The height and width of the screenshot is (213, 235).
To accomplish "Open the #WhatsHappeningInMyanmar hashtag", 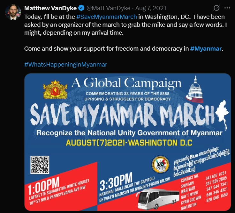I will tap(66, 65).
